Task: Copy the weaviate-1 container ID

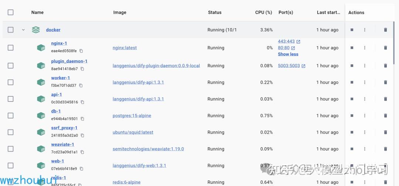Action: tap(82, 152)
